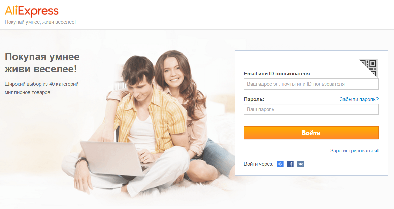Click the Пароль: label
The height and width of the screenshot is (209, 394).
pos(254,99)
